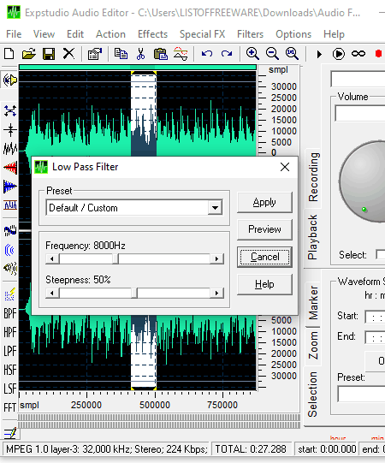Click the Frequency slider right arrow
Viewport: 385px width, 463px height.
coord(216,259)
